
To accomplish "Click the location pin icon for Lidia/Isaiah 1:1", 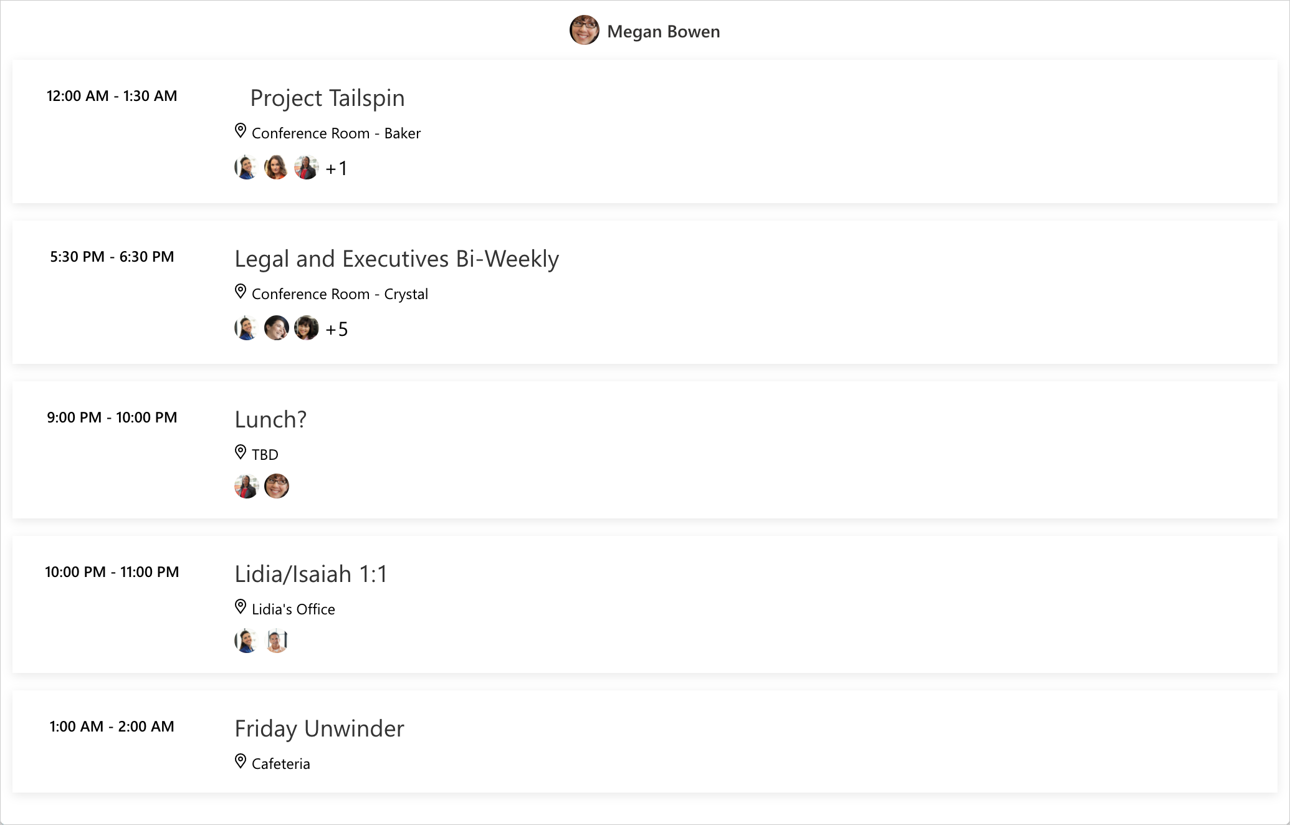I will pyautogui.click(x=241, y=608).
